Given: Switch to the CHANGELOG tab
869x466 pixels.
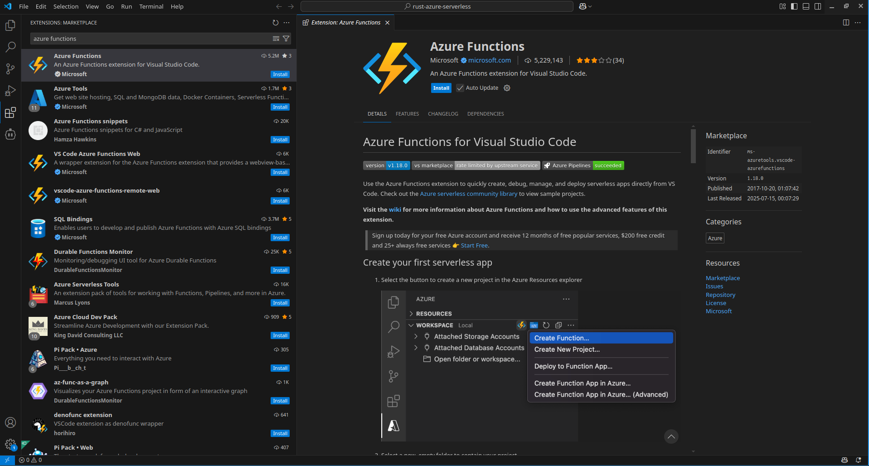Looking at the screenshot, I should click(443, 114).
